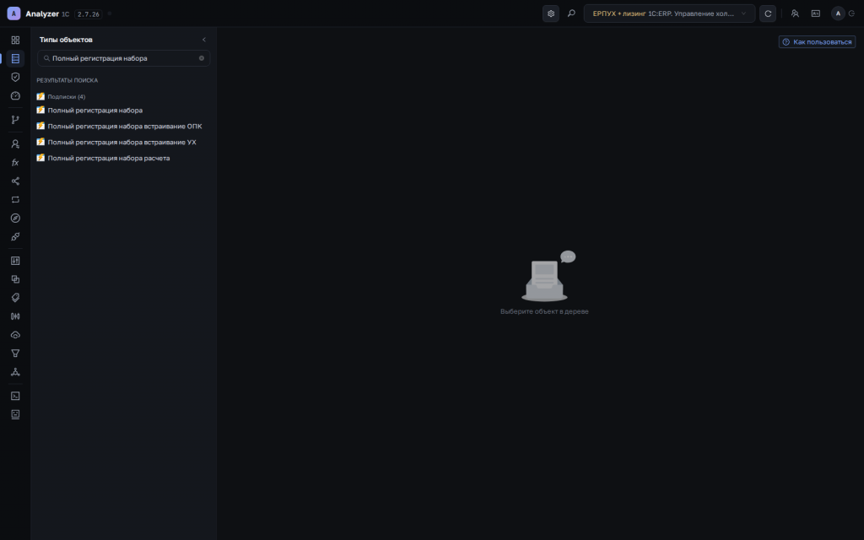Open the cloud icon in sidebar

[15, 335]
